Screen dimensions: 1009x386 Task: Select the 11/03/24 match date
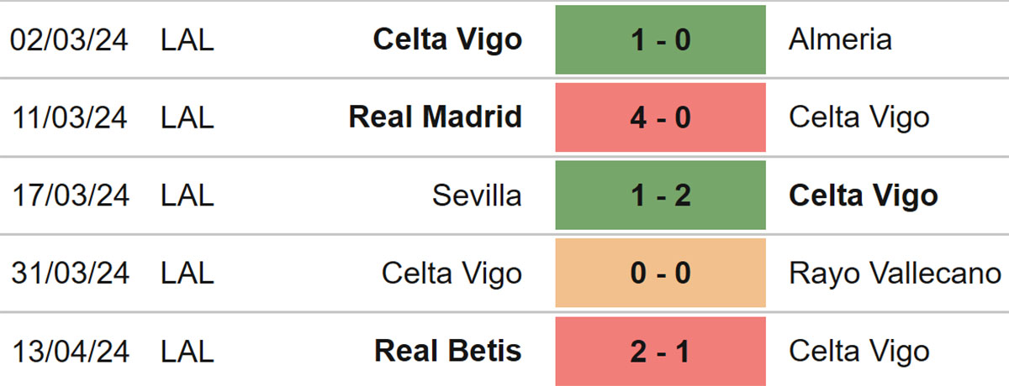pyautogui.click(x=70, y=117)
